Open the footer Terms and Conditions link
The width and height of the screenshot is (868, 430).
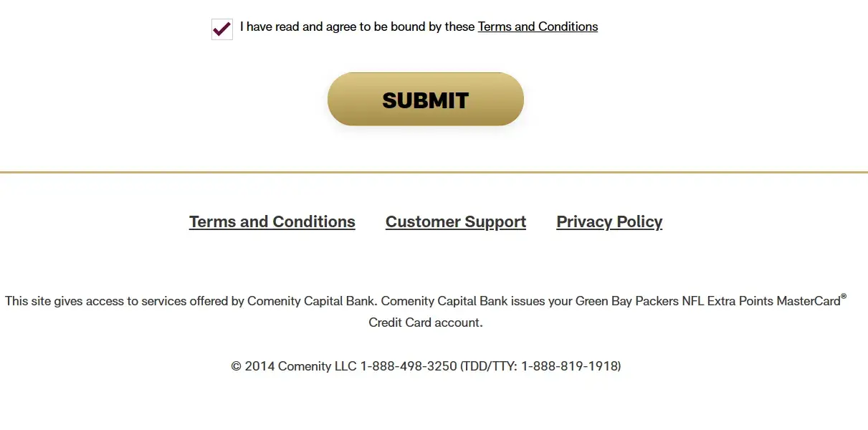[272, 222]
